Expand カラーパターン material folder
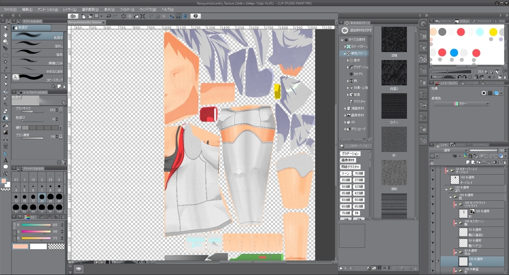509x275 pixels. (345, 47)
